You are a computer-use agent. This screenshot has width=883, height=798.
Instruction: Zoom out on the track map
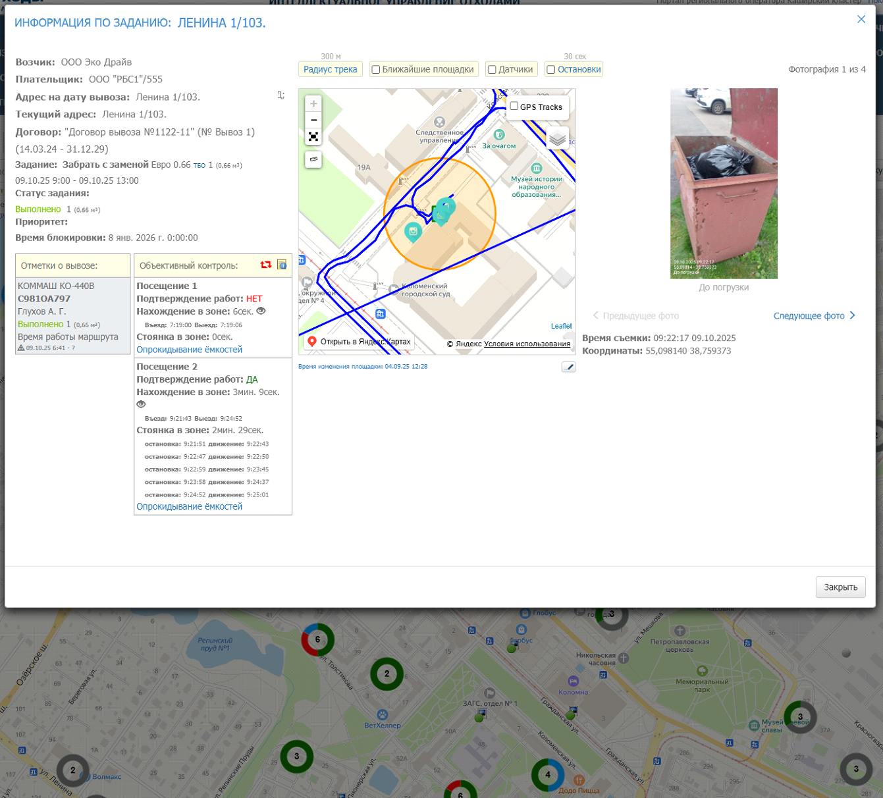(x=313, y=120)
